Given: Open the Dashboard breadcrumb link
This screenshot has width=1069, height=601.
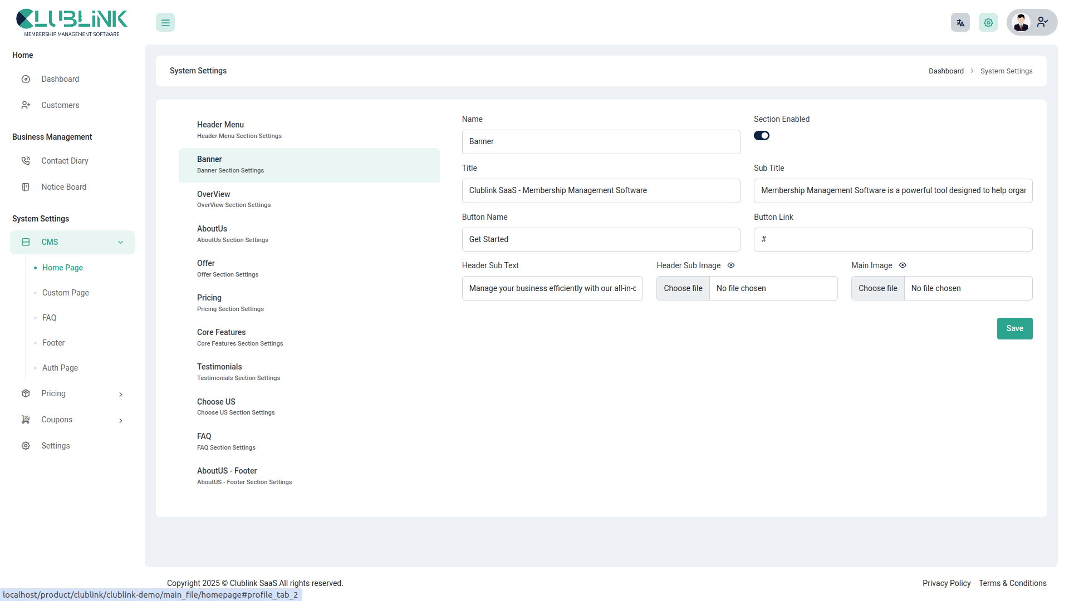Looking at the screenshot, I should tap(946, 71).
